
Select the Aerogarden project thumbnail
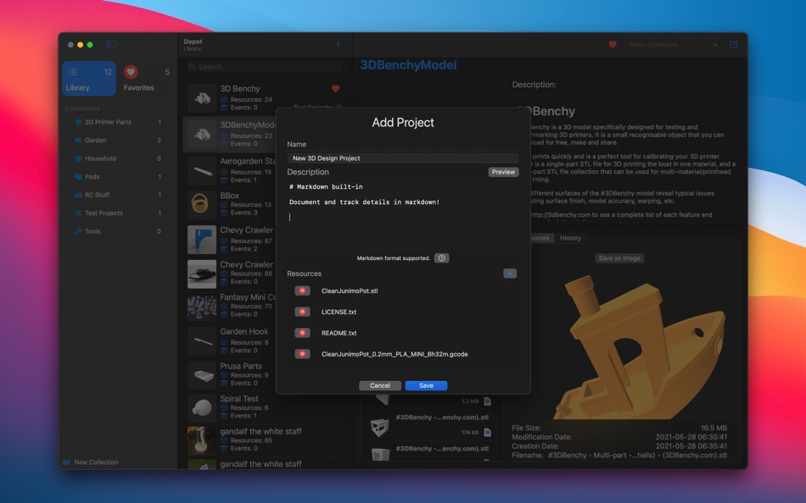pyautogui.click(x=202, y=170)
